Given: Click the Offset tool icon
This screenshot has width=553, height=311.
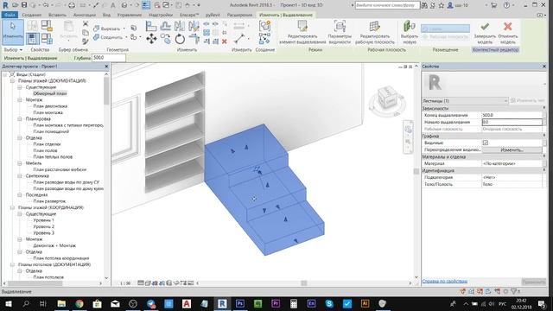Looking at the screenshot, I should coord(165,26).
